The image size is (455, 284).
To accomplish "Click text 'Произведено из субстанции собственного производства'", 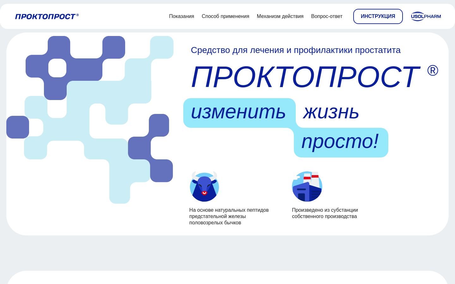I will coord(325,213).
